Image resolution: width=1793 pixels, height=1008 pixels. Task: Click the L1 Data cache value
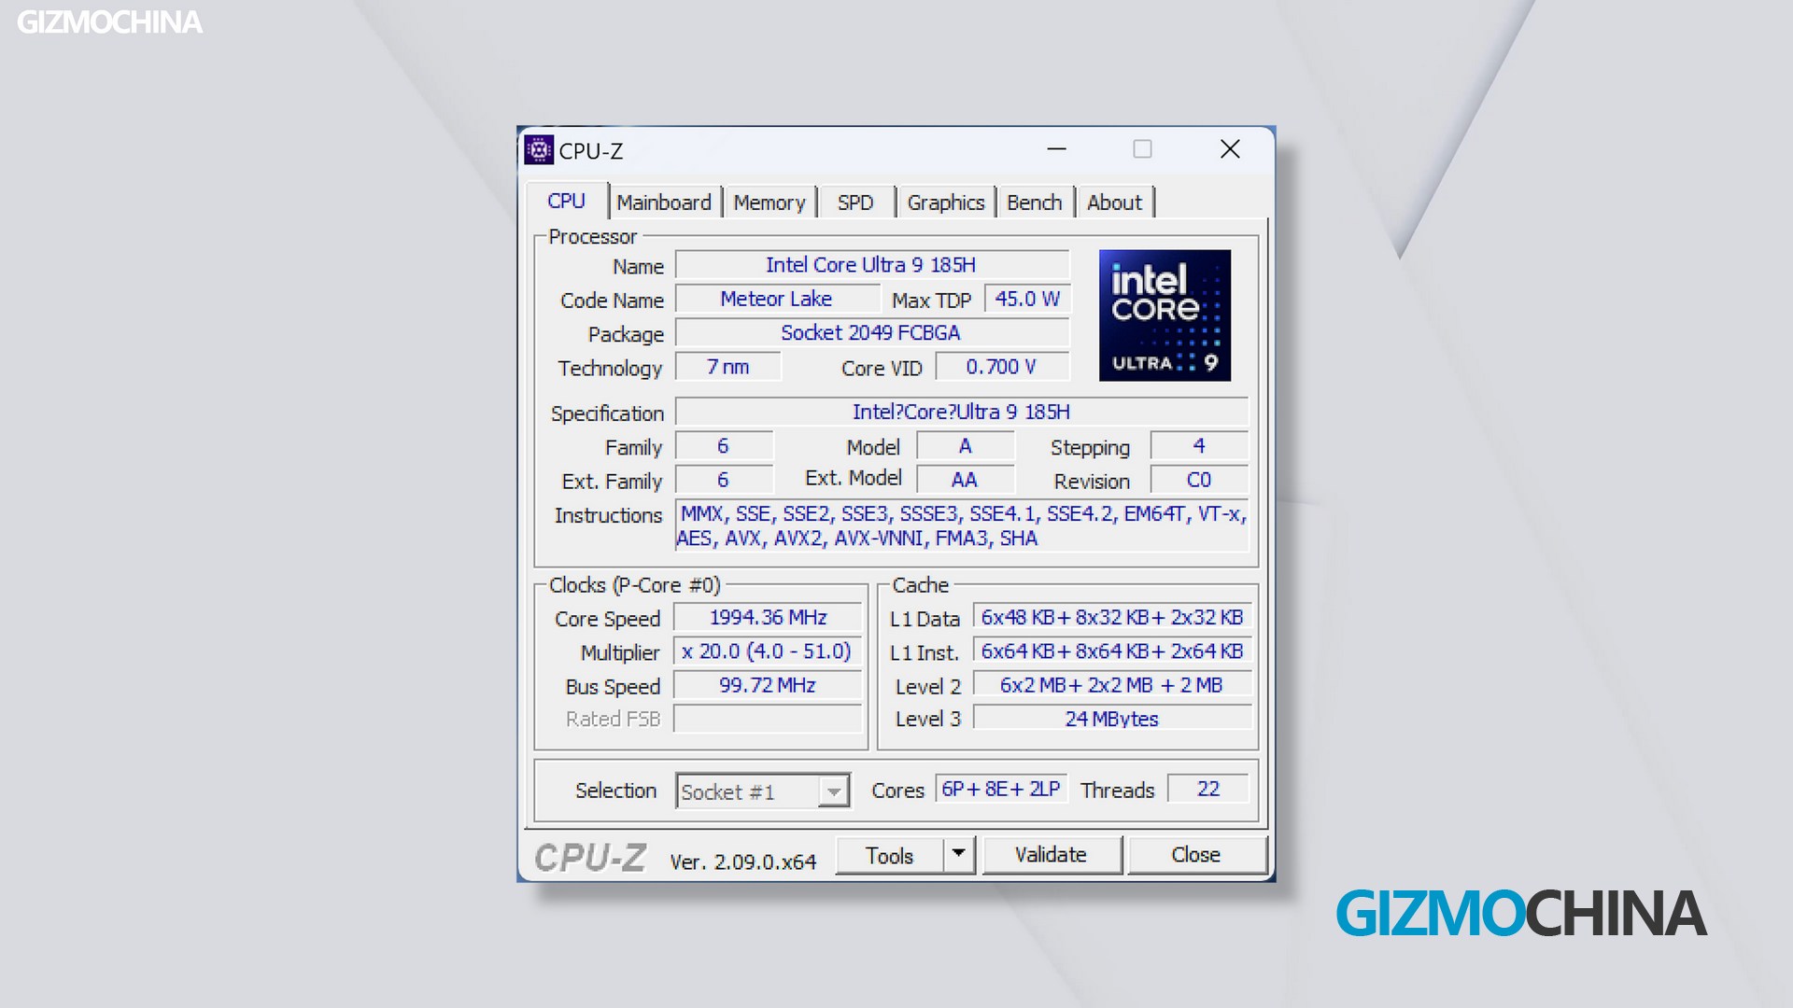pyautogui.click(x=1112, y=618)
